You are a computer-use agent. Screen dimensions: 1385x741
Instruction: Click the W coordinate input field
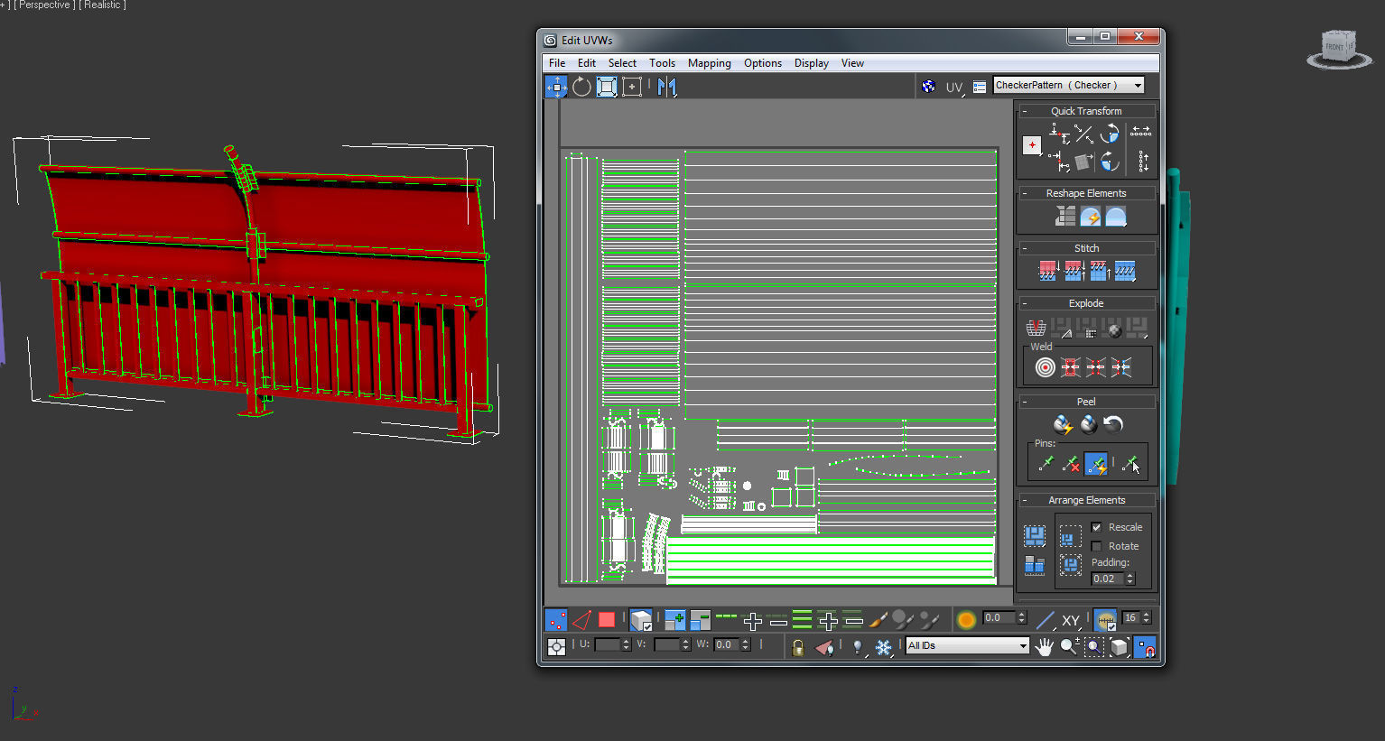tap(726, 644)
